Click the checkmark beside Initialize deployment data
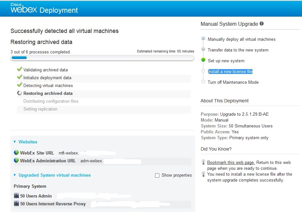 [20, 77]
